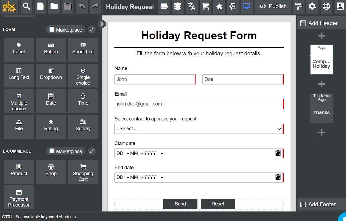
Task: Open End date YYYY dropdown
Action: pos(154,177)
